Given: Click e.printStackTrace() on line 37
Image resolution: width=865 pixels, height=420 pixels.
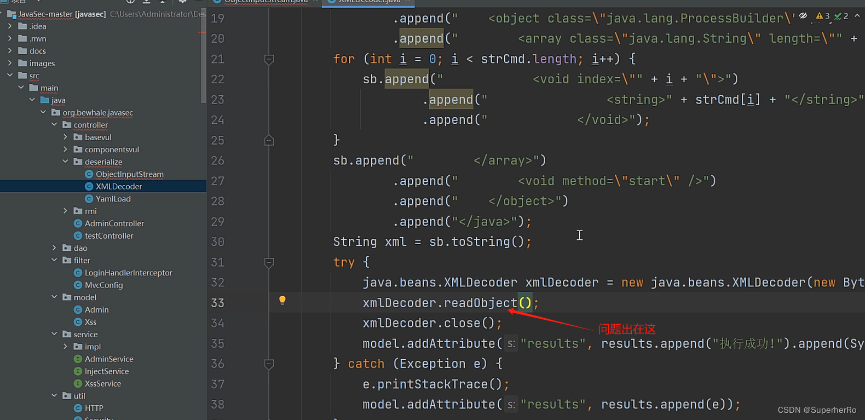Looking at the screenshot, I should 432,384.
